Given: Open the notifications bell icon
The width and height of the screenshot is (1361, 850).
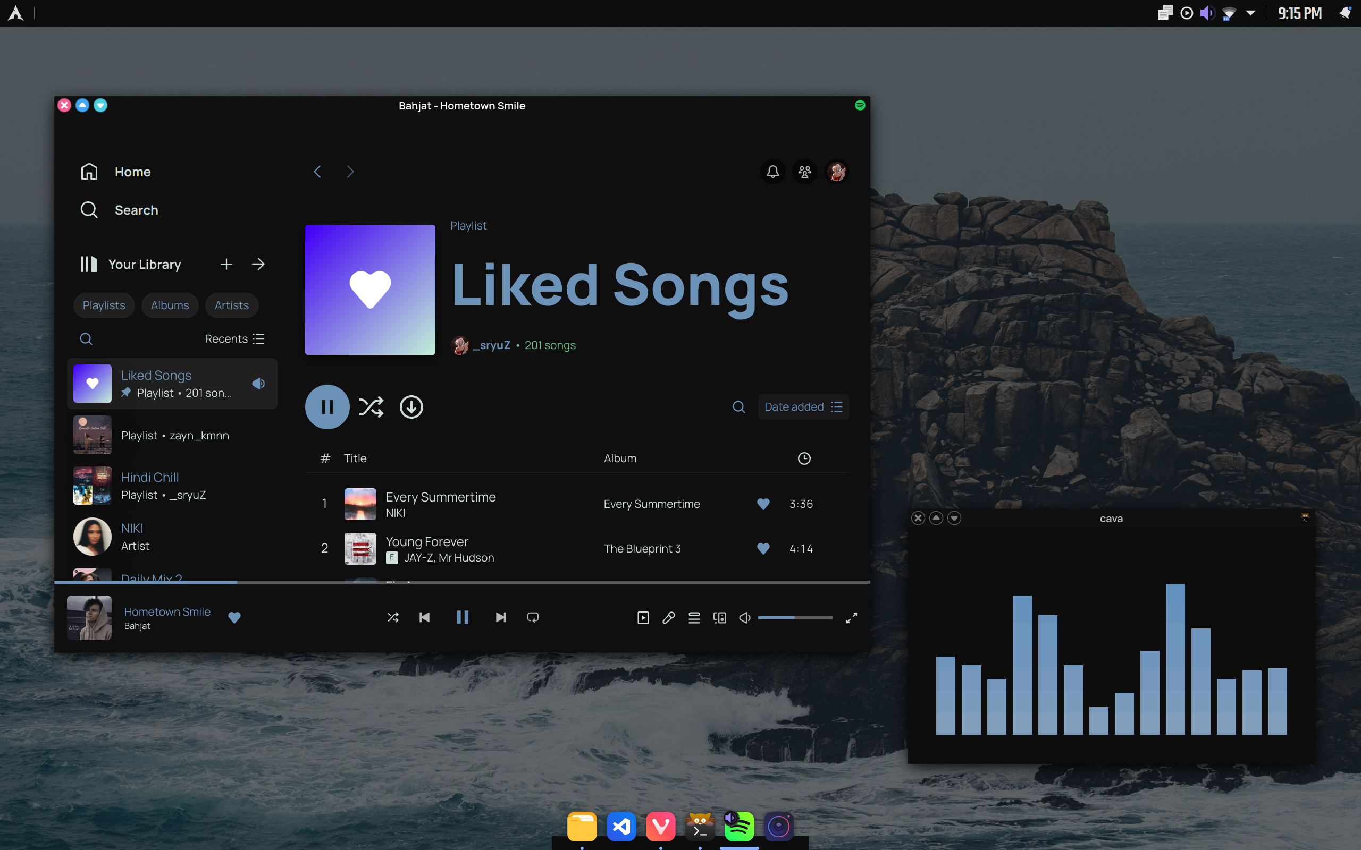Looking at the screenshot, I should [x=772, y=172].
